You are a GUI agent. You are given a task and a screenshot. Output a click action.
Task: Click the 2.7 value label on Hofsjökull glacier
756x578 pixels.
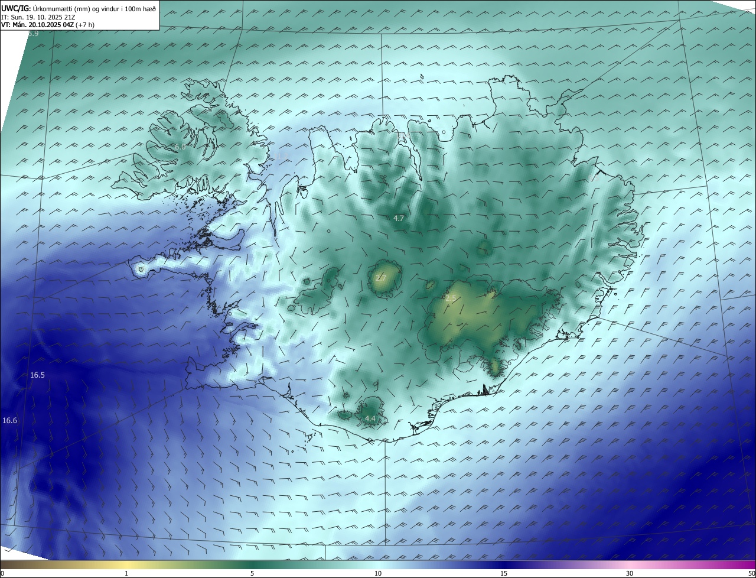(381, 278)
